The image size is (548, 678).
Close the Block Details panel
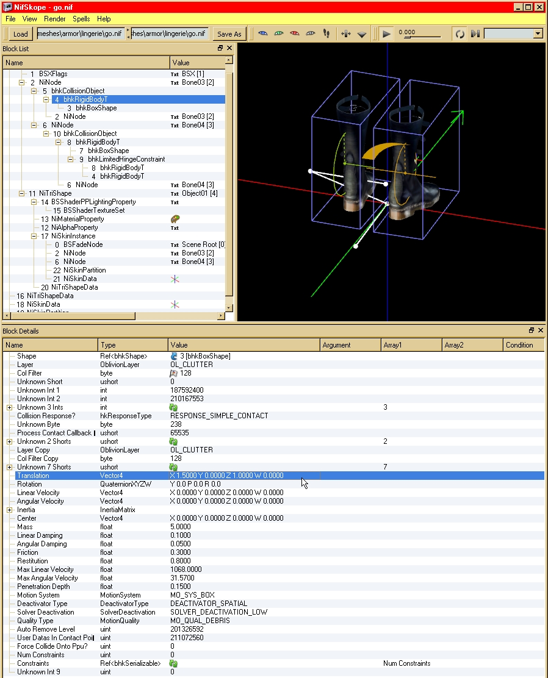tap(541, 330)
